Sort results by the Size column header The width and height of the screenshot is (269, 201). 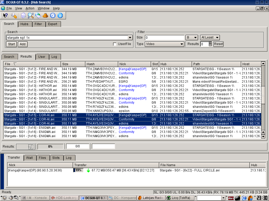pyautogui.click(x=73, y=64)
